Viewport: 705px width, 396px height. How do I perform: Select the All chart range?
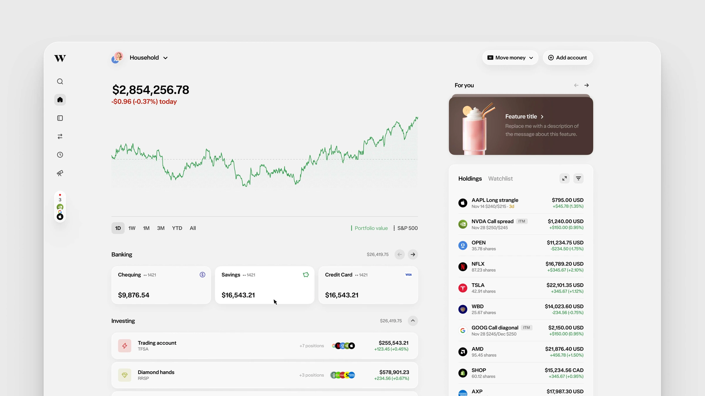coord(193,228)
